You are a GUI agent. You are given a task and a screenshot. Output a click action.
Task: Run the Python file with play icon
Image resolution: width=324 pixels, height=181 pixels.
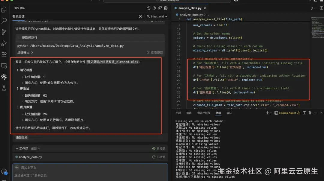(312, 8)
